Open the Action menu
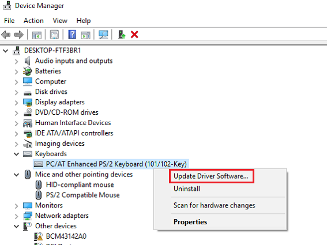The image size is (327, 245). tap(33, 21)
